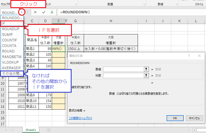Viewport: 206px width, 133px height.
Task: Open the font group dialog launcher
Action: [76, 4]
